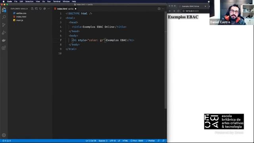
Task: Open the Explorer view in activity bar
Action: point(4,10)
